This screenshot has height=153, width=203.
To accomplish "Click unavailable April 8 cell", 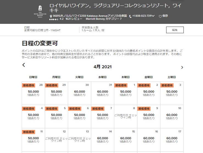I will tap(126, 117).
